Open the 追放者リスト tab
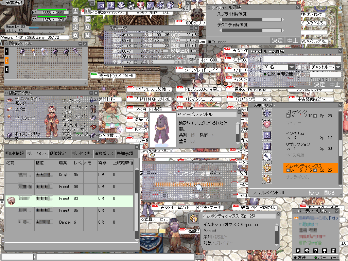348x261 pixels. [105, 154]
